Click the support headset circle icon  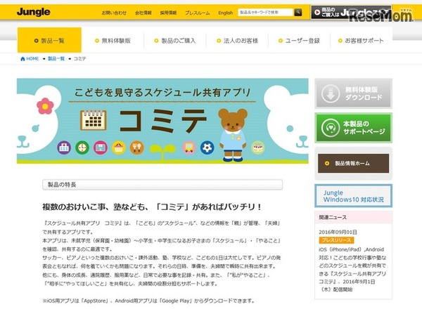331,128
